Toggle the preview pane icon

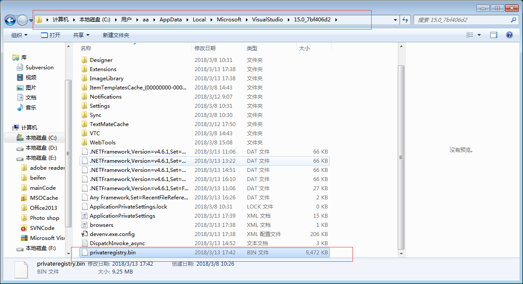tap(494, 35)
